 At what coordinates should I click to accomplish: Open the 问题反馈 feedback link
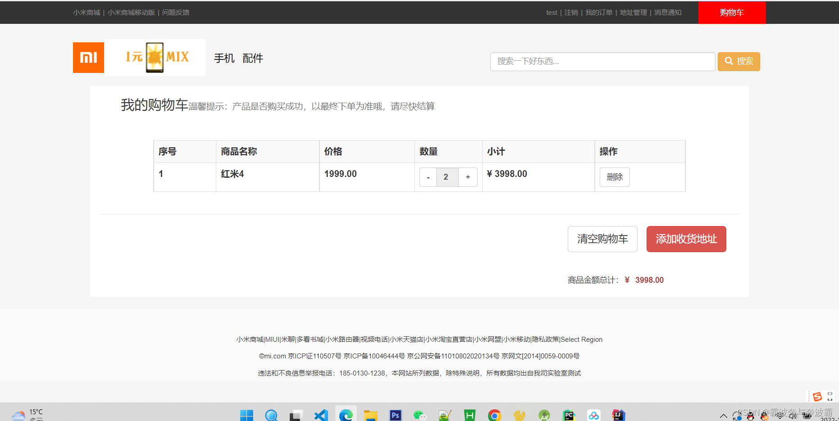pos(176,13)
